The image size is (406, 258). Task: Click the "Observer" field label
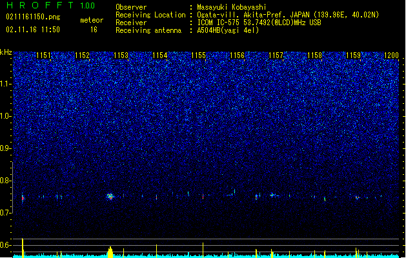point(131,7)
